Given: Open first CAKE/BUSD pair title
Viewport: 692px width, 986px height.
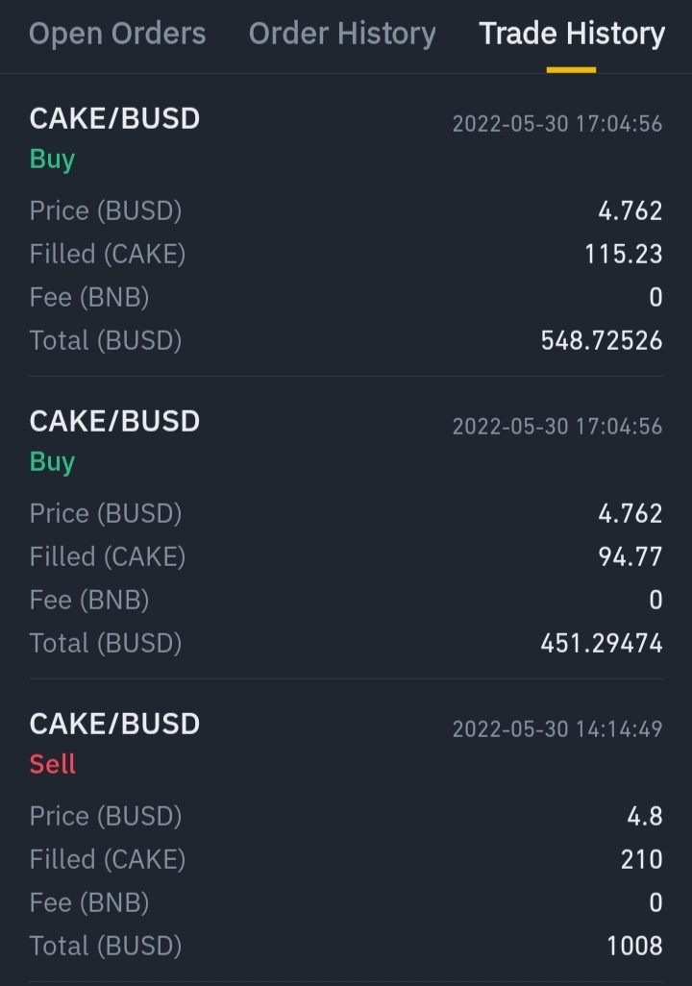Looking at the screenshot, I should coord(114,118).
